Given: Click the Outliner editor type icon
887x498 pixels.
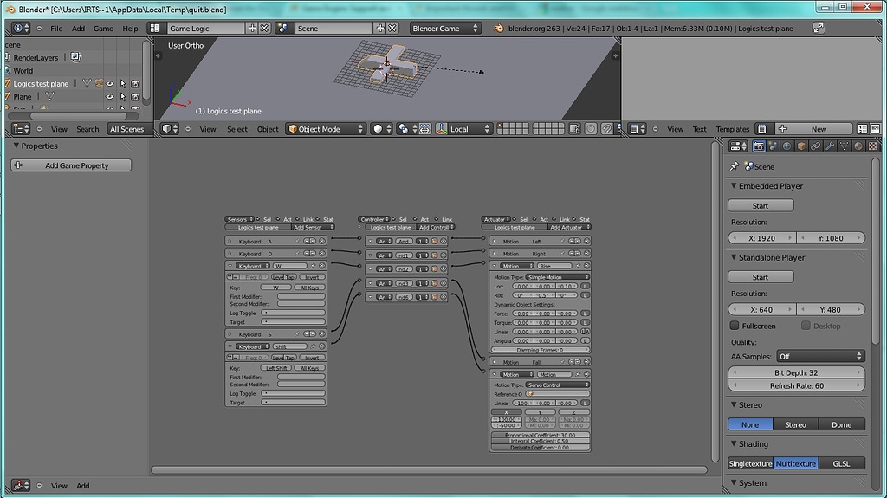Looking at the screenshot, I should click(21, 129).
